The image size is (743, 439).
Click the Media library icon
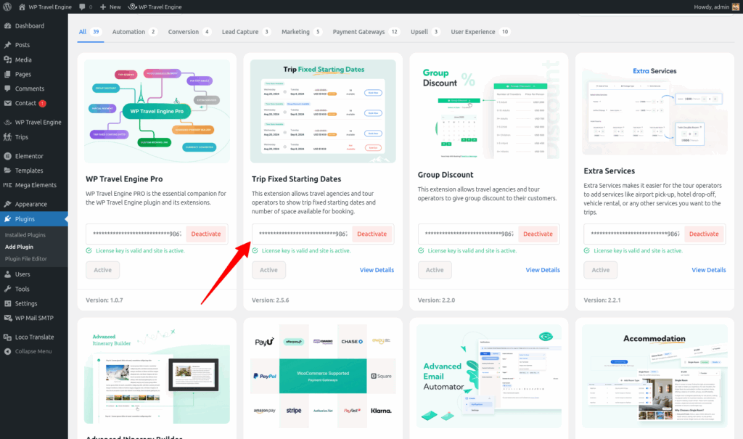tap(7, 60)
